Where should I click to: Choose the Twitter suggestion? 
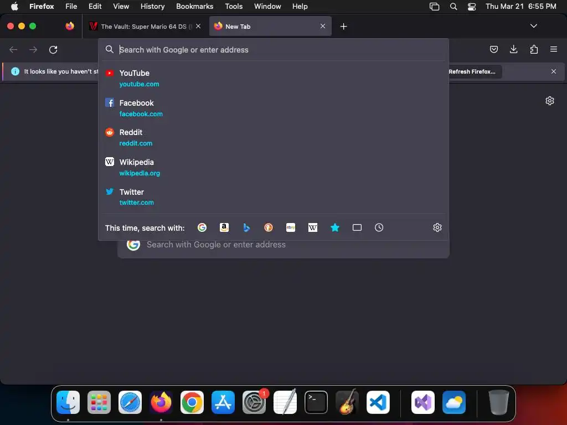tap(274, 197)
